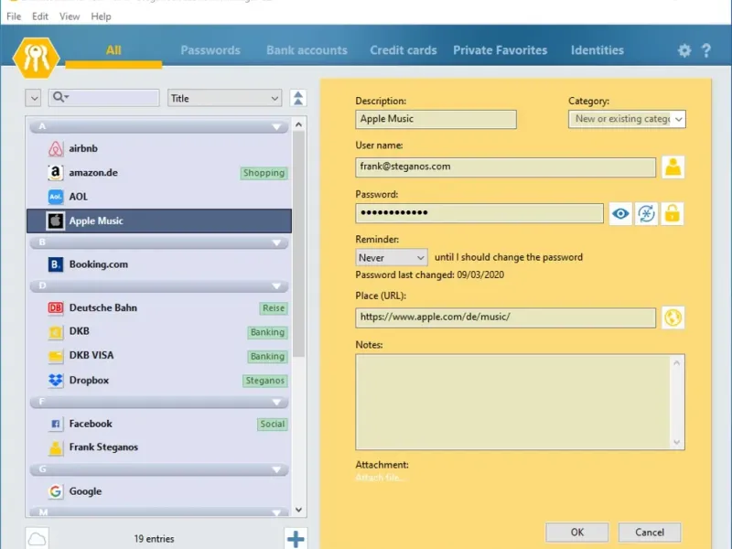Click the DKB bank account icon
The width and height of the screenshot is (732, 549).
56,331
